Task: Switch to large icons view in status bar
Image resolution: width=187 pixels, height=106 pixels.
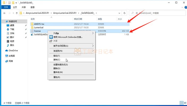Action: click(x=185, y=103)
